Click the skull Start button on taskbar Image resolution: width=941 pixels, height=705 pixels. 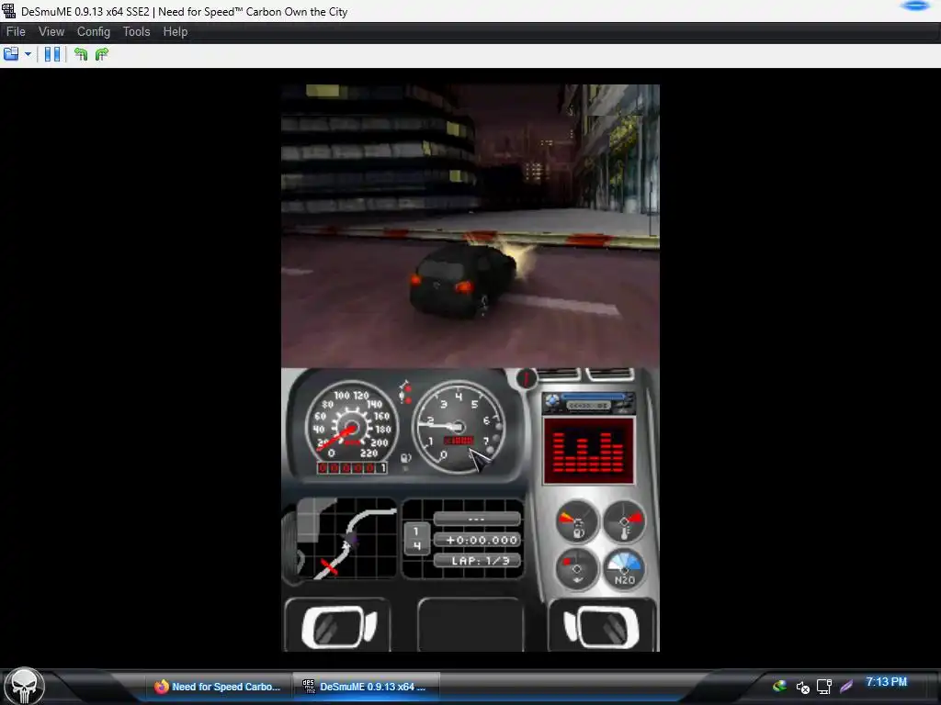[x=24, y=687]
